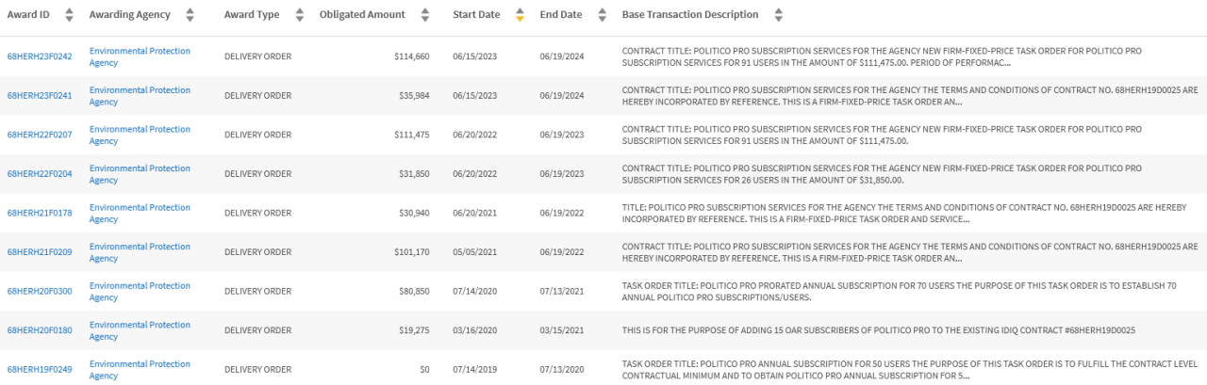Select the $114,660 obligated amount cell
The width and height of the screenshot is (1207, 385).
[x=412, y=56]
